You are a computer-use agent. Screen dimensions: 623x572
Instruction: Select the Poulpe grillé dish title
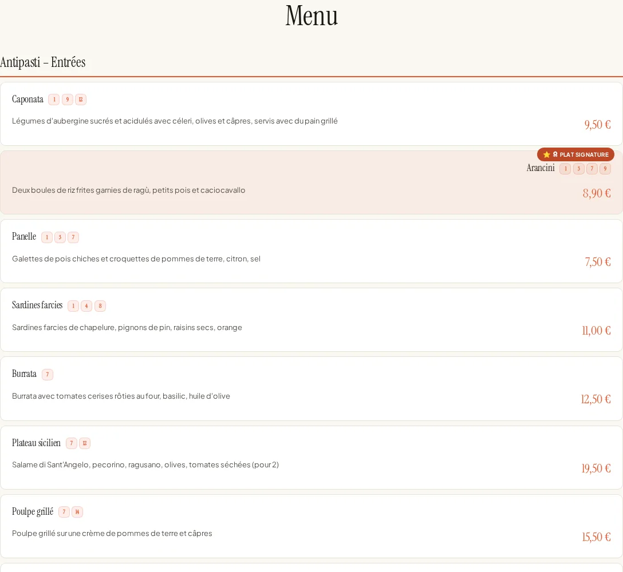point(33,512)
